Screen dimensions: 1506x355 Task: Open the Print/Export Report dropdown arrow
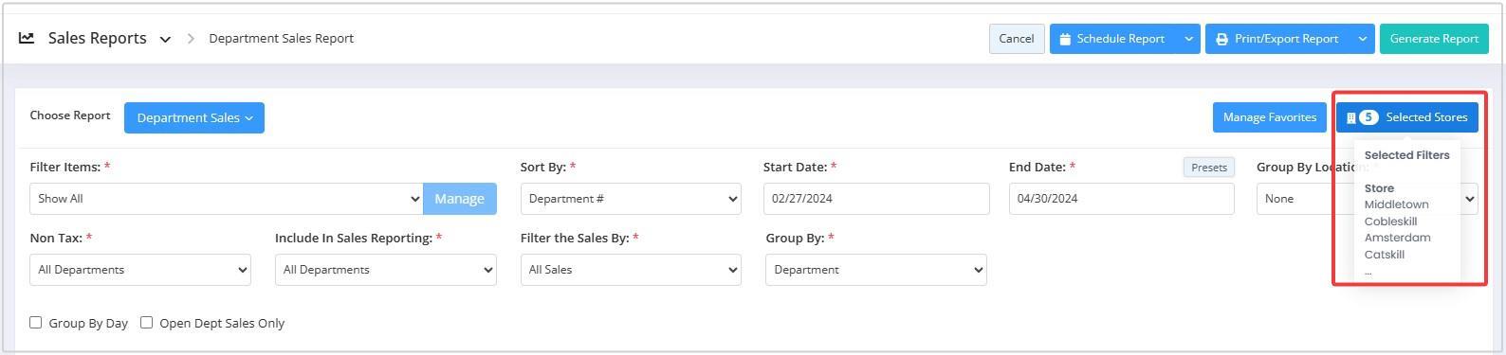[1362, 39]
